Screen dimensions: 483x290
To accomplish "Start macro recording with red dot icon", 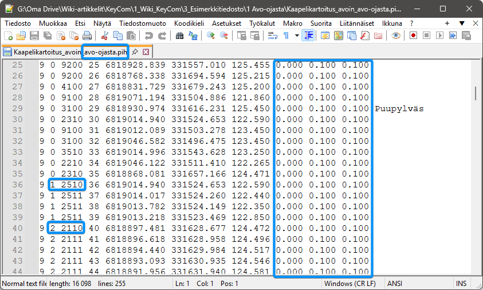I will pyautogui.click(x=413, y=36).
